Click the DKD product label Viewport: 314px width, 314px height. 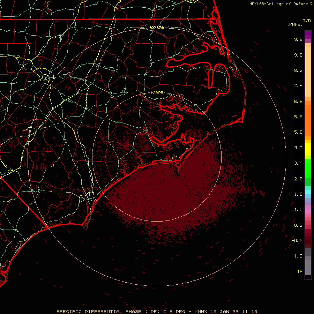coord(307,21)
